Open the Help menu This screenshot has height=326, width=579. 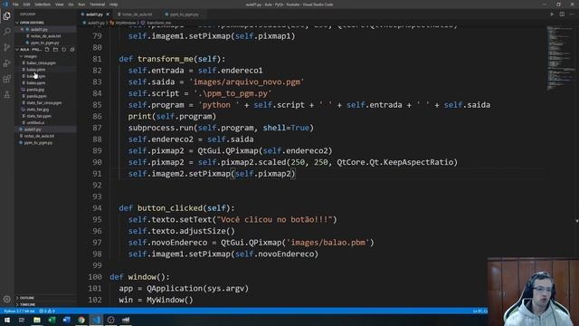(114, 5)
